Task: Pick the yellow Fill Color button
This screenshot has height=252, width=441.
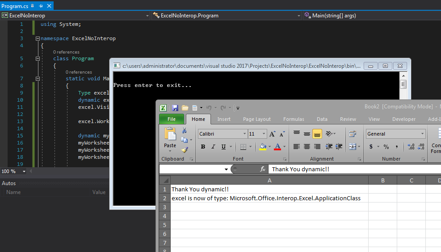Action: 263,146
